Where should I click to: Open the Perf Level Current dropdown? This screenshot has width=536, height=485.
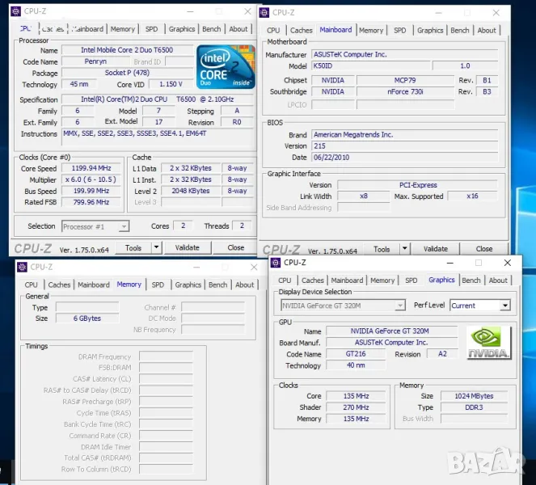click(x=504, y=306)
